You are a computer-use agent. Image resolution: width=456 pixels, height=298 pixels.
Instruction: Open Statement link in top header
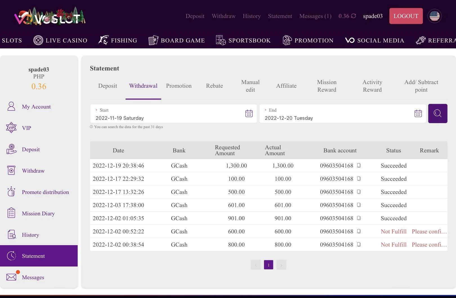coord(280,16)
